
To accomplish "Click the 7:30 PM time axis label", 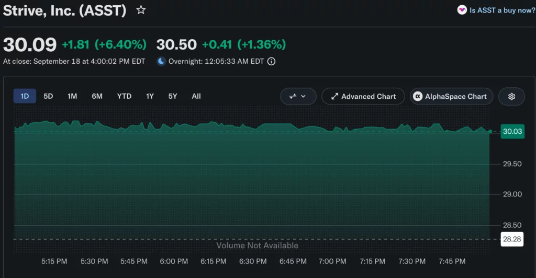I will 412,261.
